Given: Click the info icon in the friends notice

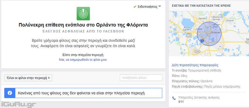Looking at the screenshot, I should click(x=10, y=93).
